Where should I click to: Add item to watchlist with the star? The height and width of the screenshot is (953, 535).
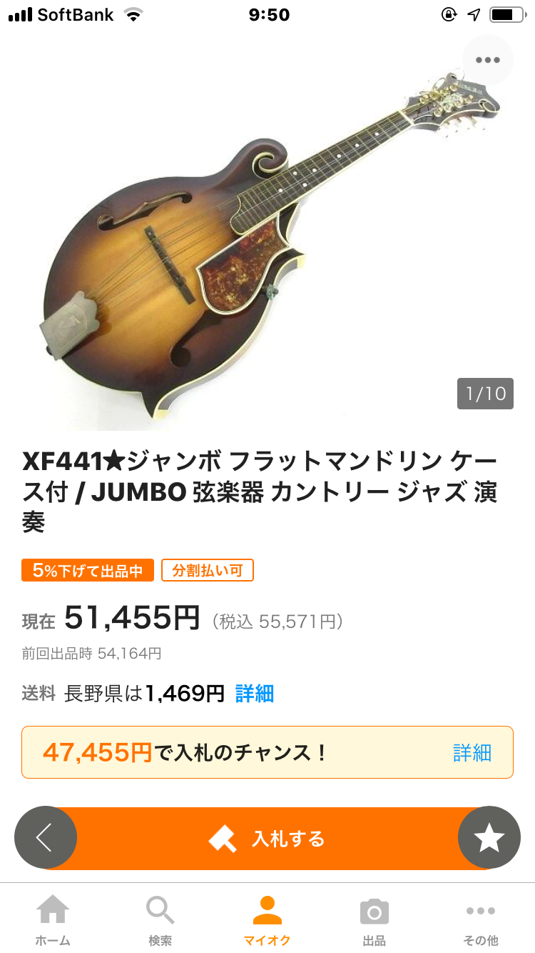click(489, 837)
